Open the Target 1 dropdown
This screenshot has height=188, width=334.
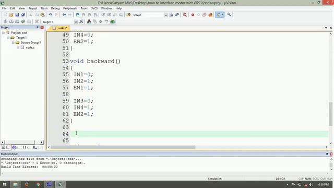[76, 22]
